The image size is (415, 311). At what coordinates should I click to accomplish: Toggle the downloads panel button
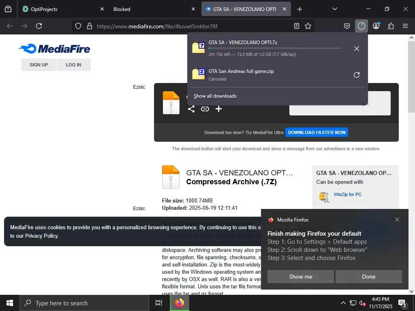(361, 26)
